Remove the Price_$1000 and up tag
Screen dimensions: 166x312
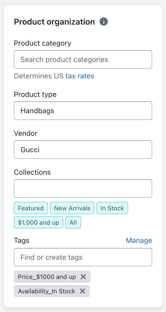click(83, 277)
